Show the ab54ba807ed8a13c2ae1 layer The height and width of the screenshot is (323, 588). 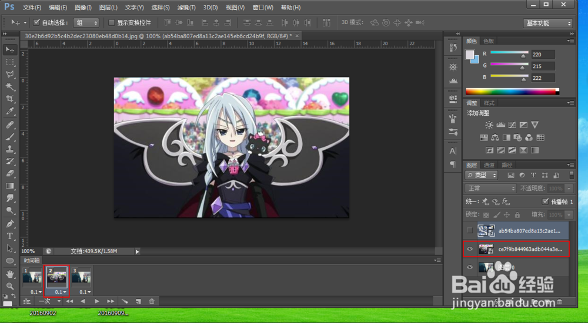point(469,230)
